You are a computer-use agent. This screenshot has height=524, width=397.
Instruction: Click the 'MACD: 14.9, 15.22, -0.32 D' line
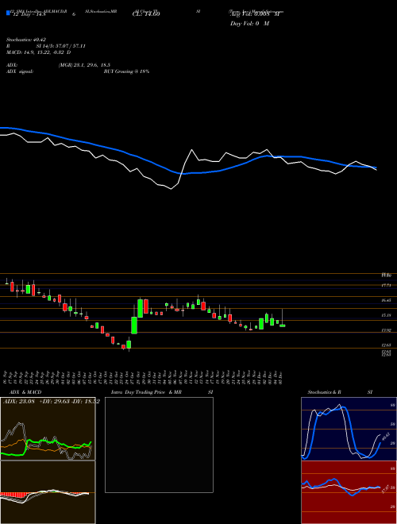39,52
